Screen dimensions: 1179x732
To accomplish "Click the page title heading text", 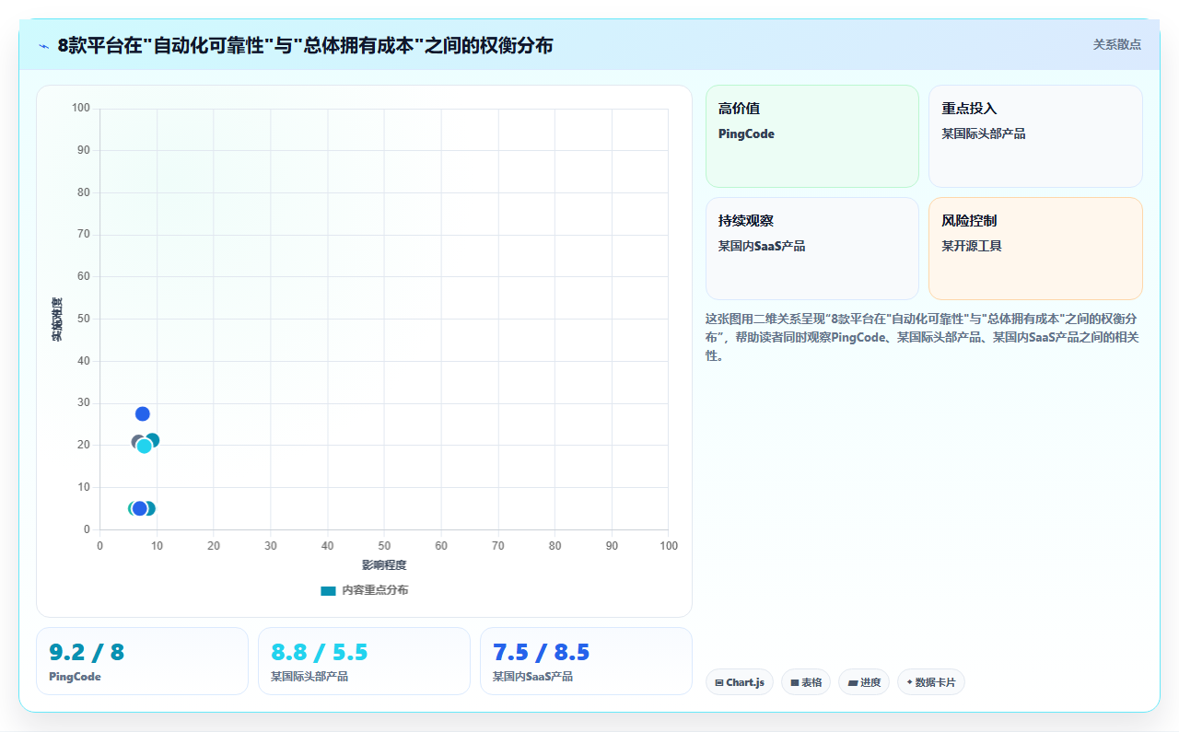I will [x=305, y=45].
